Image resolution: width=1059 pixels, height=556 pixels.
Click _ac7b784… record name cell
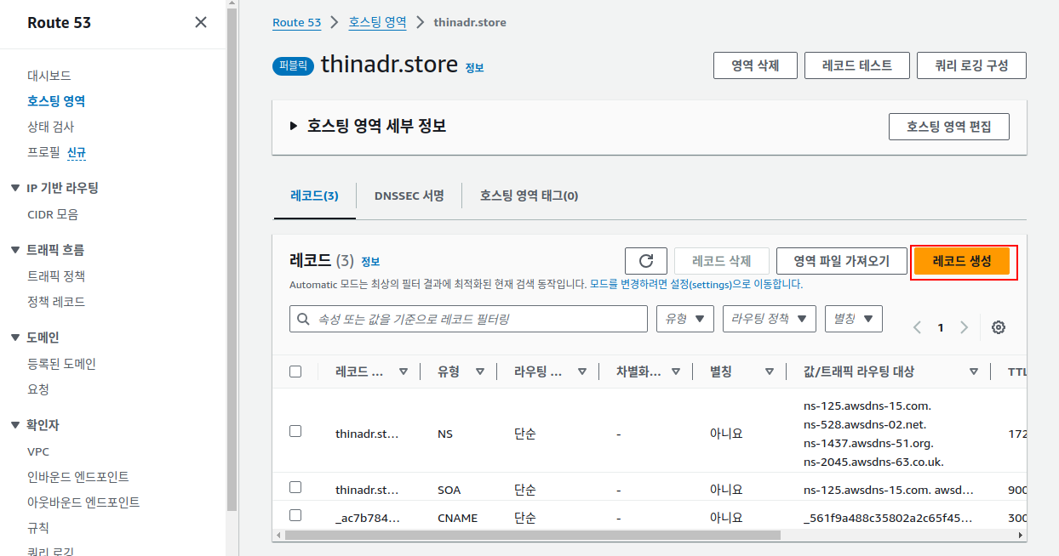367,518
